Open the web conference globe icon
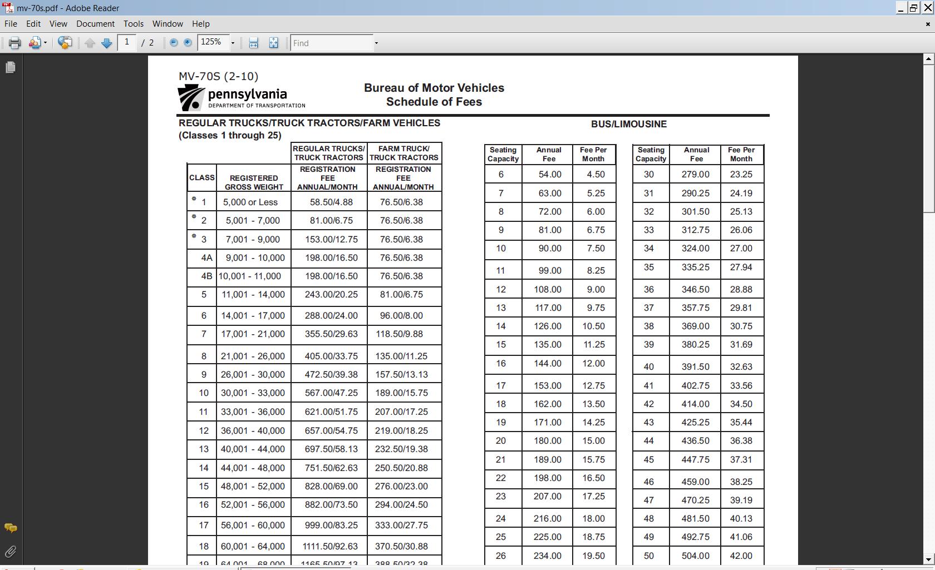 (65, 43)
